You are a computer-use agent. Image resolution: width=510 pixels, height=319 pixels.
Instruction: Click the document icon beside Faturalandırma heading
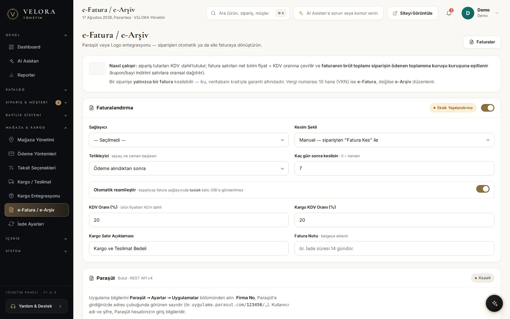[x=91, y=108]
